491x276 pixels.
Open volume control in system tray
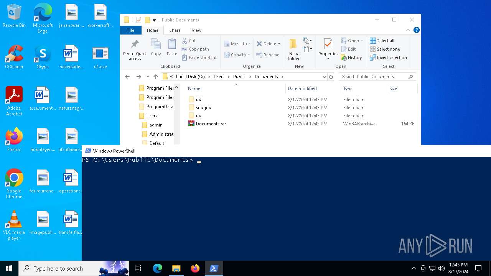pos(441,268)
